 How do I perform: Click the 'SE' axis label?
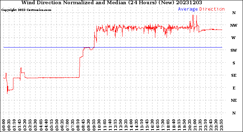pos(234,75)
